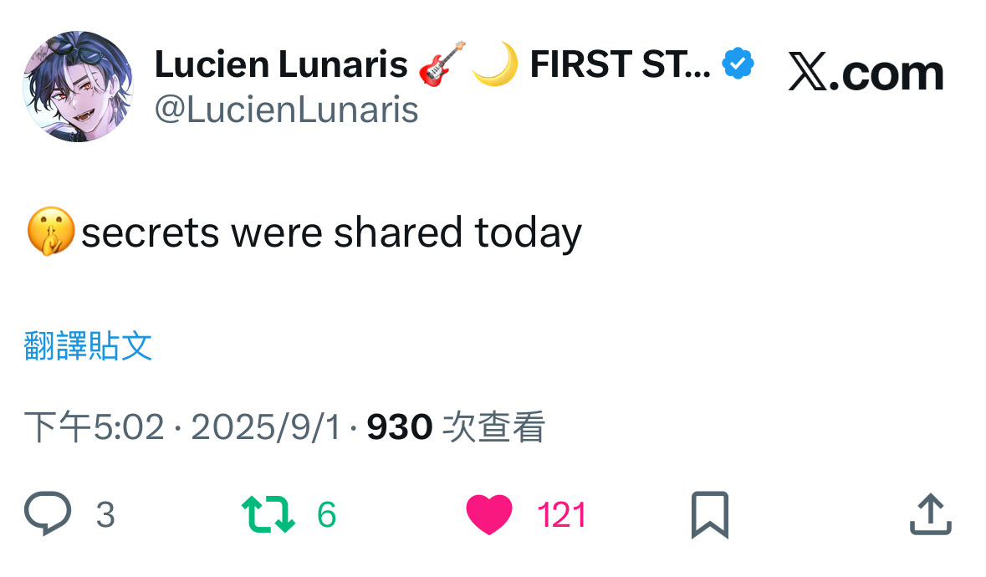Bookmark this post
986x577 pixels.
(710, 514)
